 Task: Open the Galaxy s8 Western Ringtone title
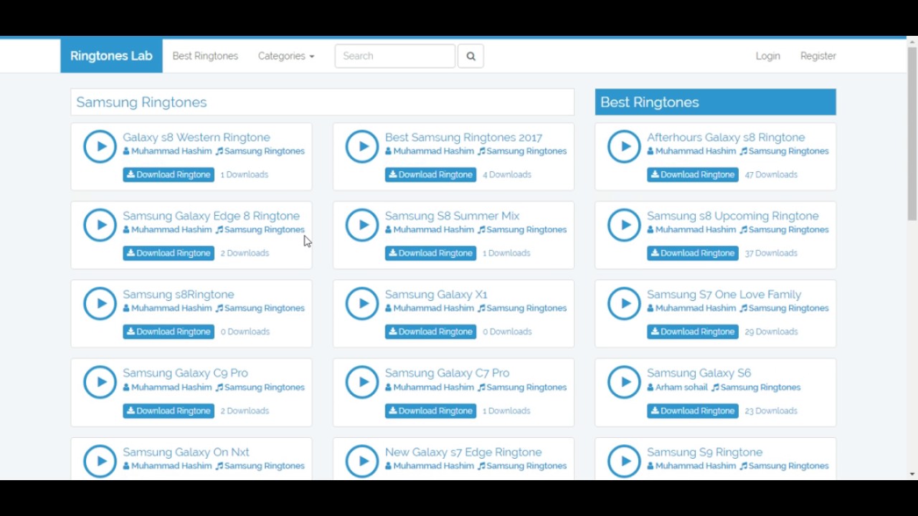tap(197, 138)
